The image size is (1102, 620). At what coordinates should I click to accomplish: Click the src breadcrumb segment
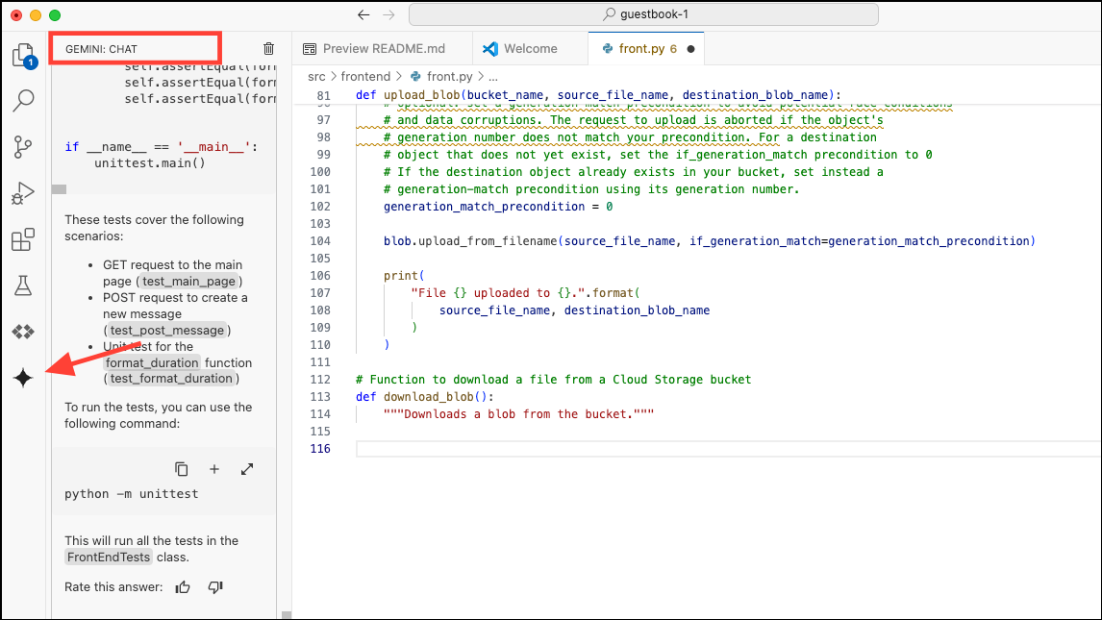coord(316,76)
